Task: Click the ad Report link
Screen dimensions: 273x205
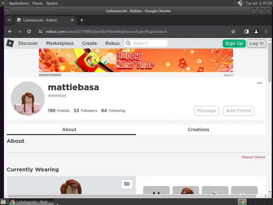Action: click(228, 75)
